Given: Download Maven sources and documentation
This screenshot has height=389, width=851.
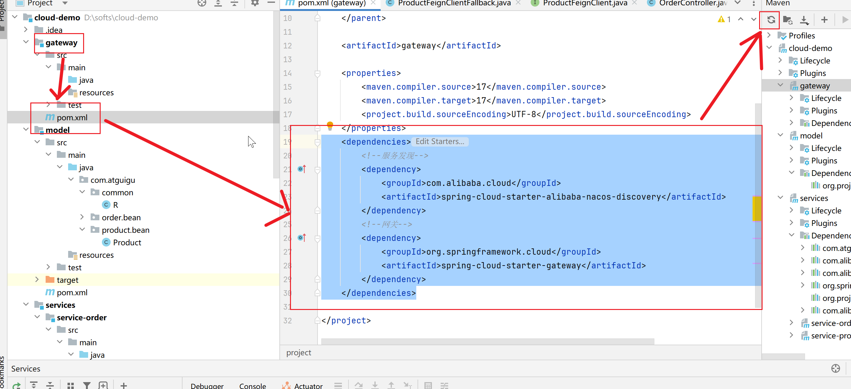Looking at the screenshot, I should [x=804, y=20].
